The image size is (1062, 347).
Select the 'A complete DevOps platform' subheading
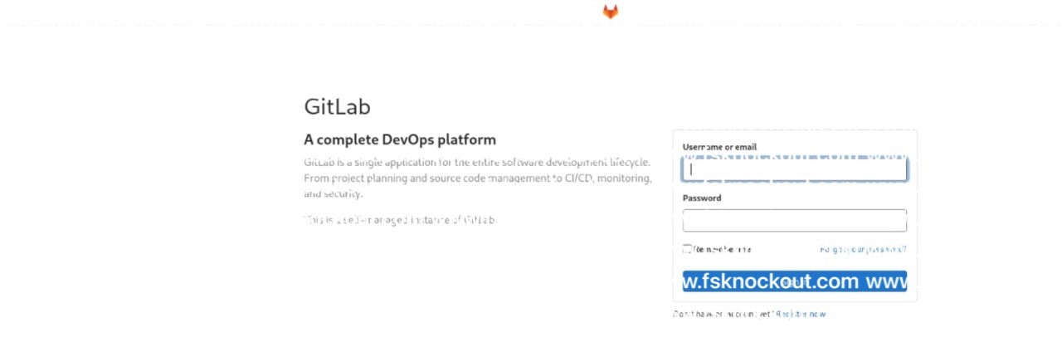[399, 139]
